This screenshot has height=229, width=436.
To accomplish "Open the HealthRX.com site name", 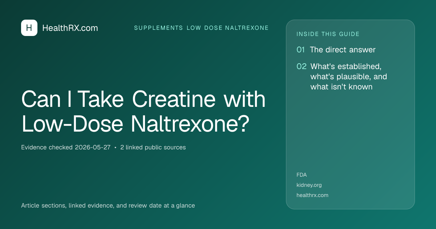I will click(x=70, y=28).
